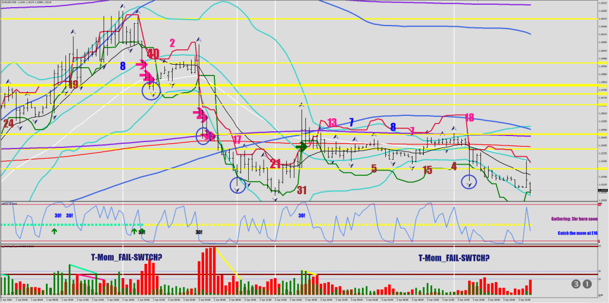This screenshot has width=609, height=303.
Task: Select the blue circle beneath pink number 17
Action: click(238, 185)
